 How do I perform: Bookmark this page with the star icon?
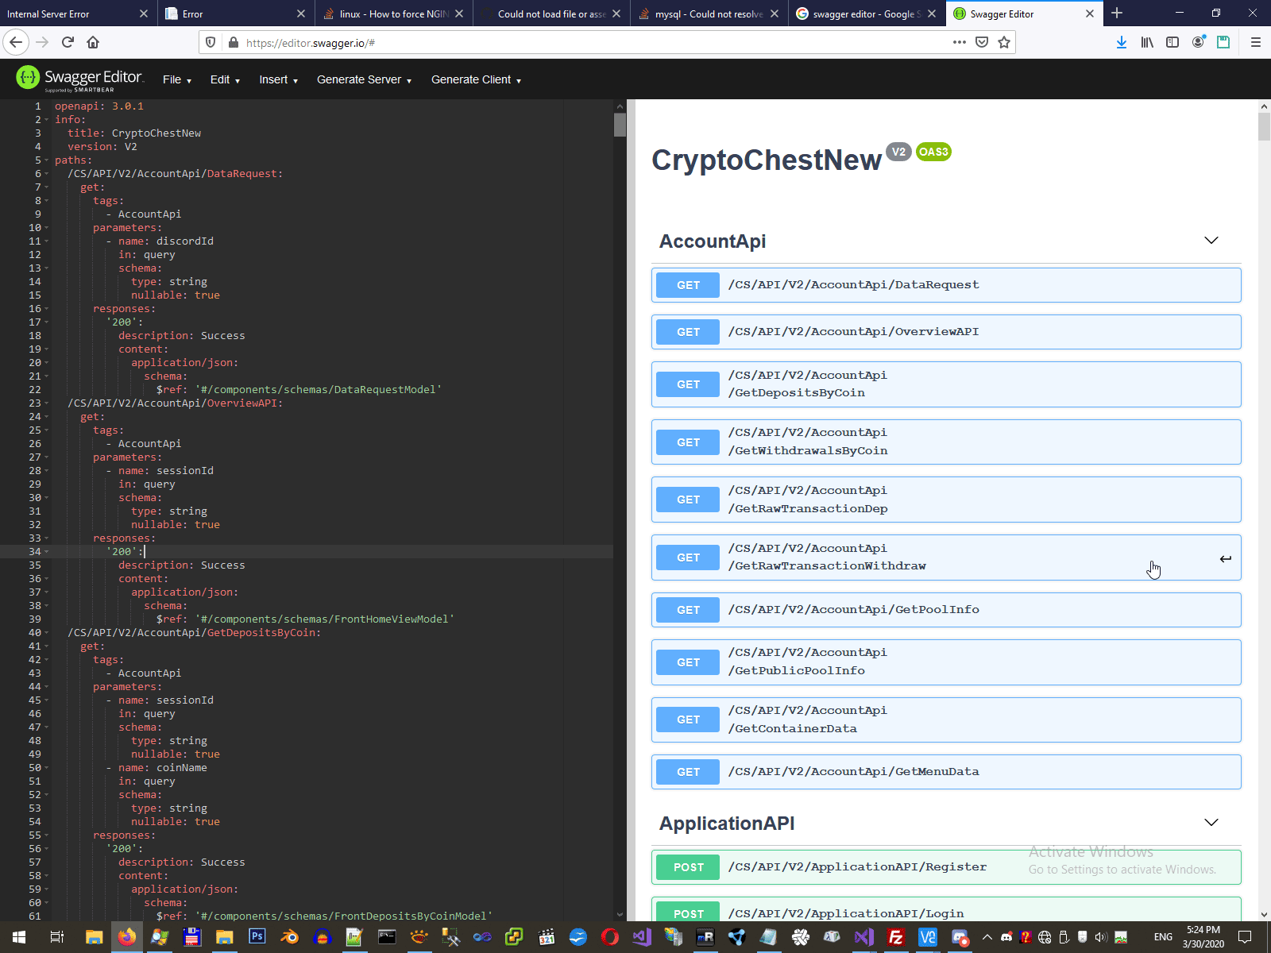click(x=1004, y=42)
